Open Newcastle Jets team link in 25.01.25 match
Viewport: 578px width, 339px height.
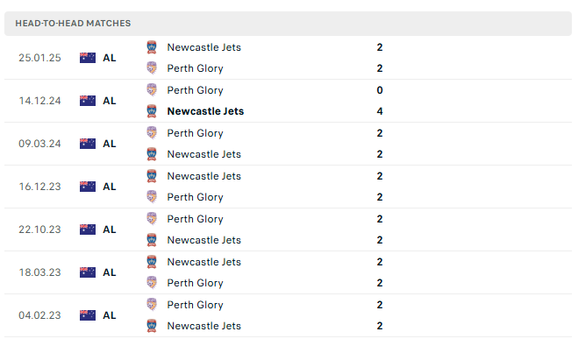click(203, 47)
